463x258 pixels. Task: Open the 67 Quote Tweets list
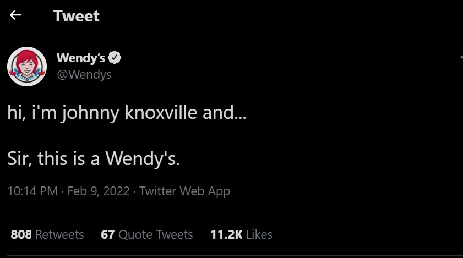(x=147, y=234)
